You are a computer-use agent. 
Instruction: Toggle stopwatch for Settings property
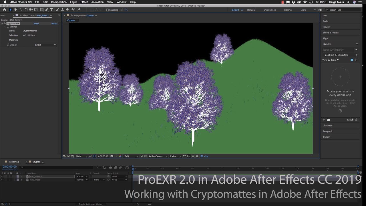8,27
